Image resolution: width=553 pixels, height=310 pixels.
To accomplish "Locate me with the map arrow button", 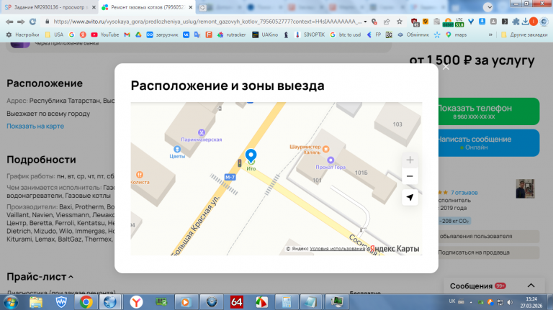I will [x=410, y=197].
